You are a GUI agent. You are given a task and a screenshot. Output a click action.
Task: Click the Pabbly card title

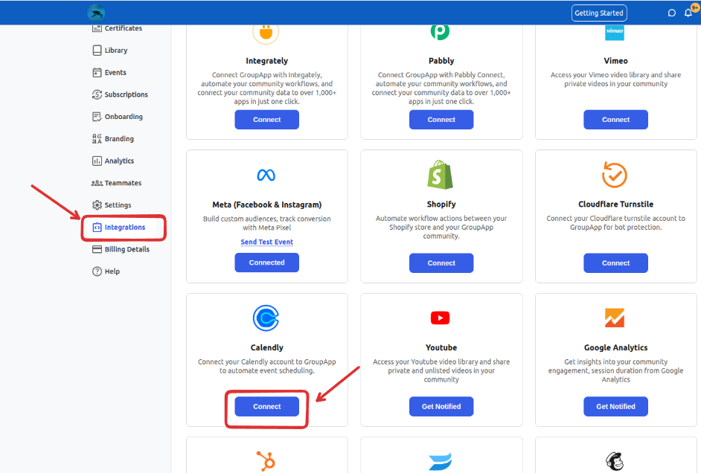441,61
